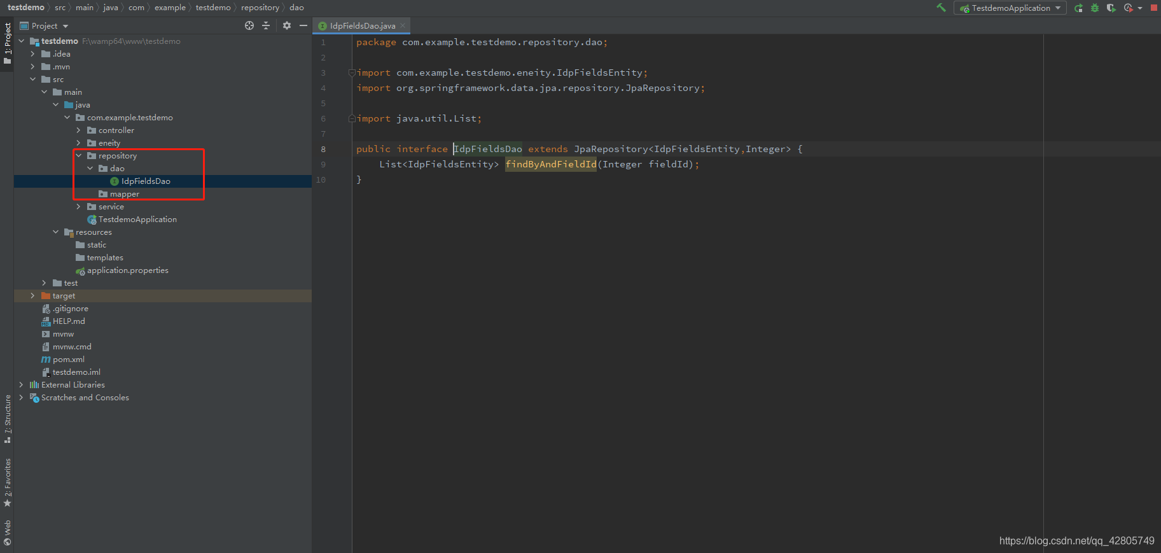The image size is (1161, 553).
Task: Open the dropdown arrow beside the profiler icon
Action: point(1139,8)
